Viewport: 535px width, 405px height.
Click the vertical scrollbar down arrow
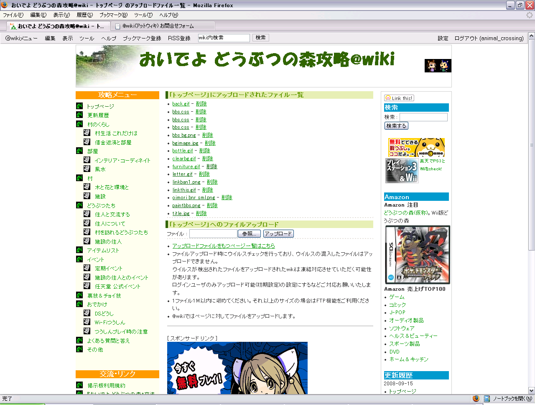531,390
